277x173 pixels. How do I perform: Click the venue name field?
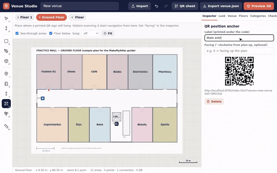click(80, 6)
